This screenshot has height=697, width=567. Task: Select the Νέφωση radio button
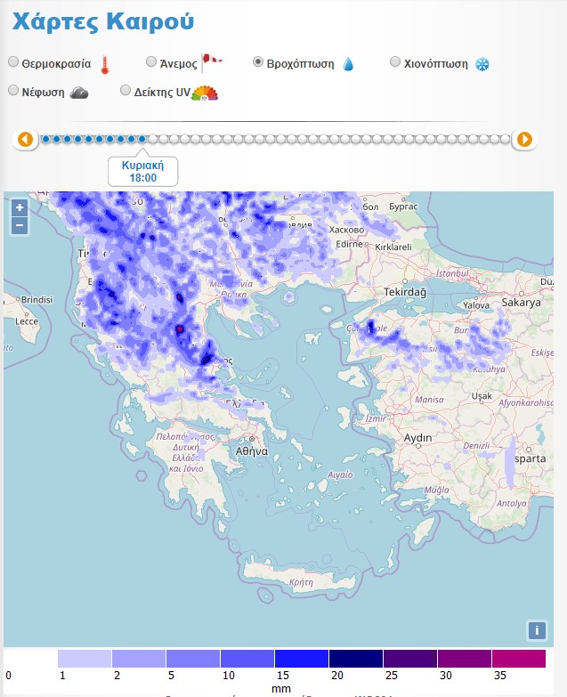click(13, 90)
